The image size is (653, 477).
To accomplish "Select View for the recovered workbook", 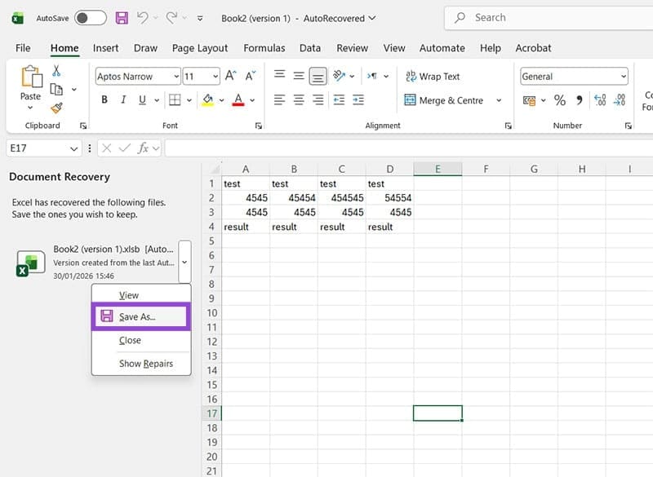I will click(x=129, y=294).
